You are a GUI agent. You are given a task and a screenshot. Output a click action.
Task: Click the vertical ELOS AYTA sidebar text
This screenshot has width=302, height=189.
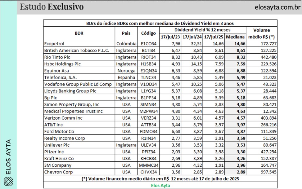[8, 157]
